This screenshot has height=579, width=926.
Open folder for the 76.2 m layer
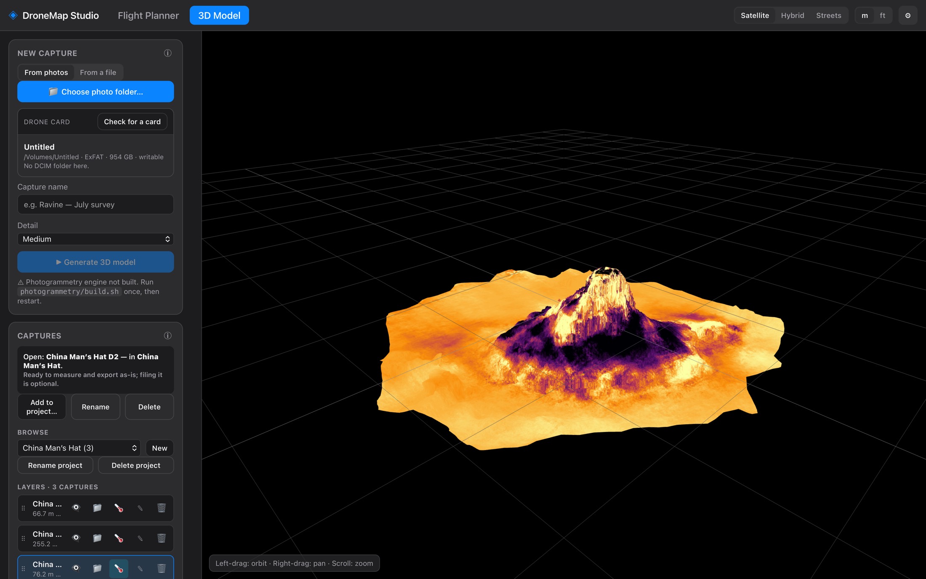(97, 568)
